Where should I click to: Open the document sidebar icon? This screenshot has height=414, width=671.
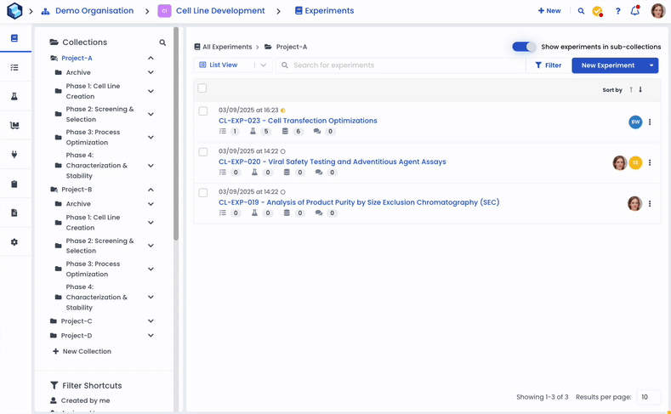[14, 213]
